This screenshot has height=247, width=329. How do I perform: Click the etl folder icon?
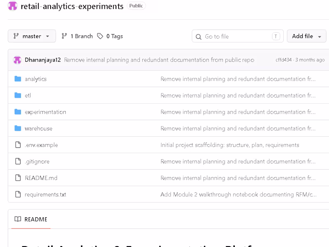coord(18,96)
